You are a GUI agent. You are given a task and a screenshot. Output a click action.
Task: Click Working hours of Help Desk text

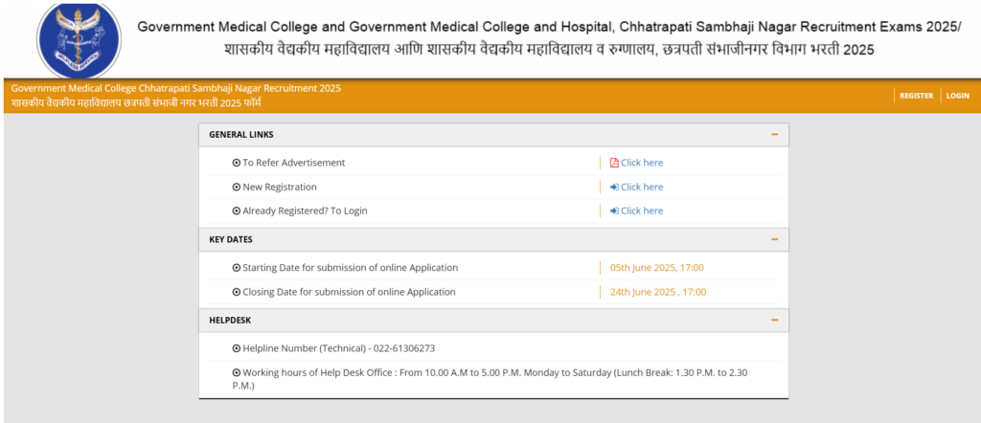point(490,379)
